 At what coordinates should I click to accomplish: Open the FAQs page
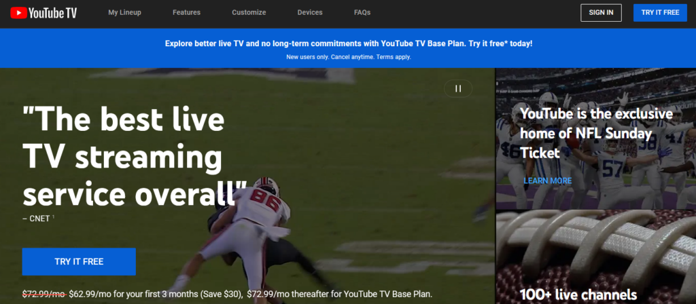362,12
